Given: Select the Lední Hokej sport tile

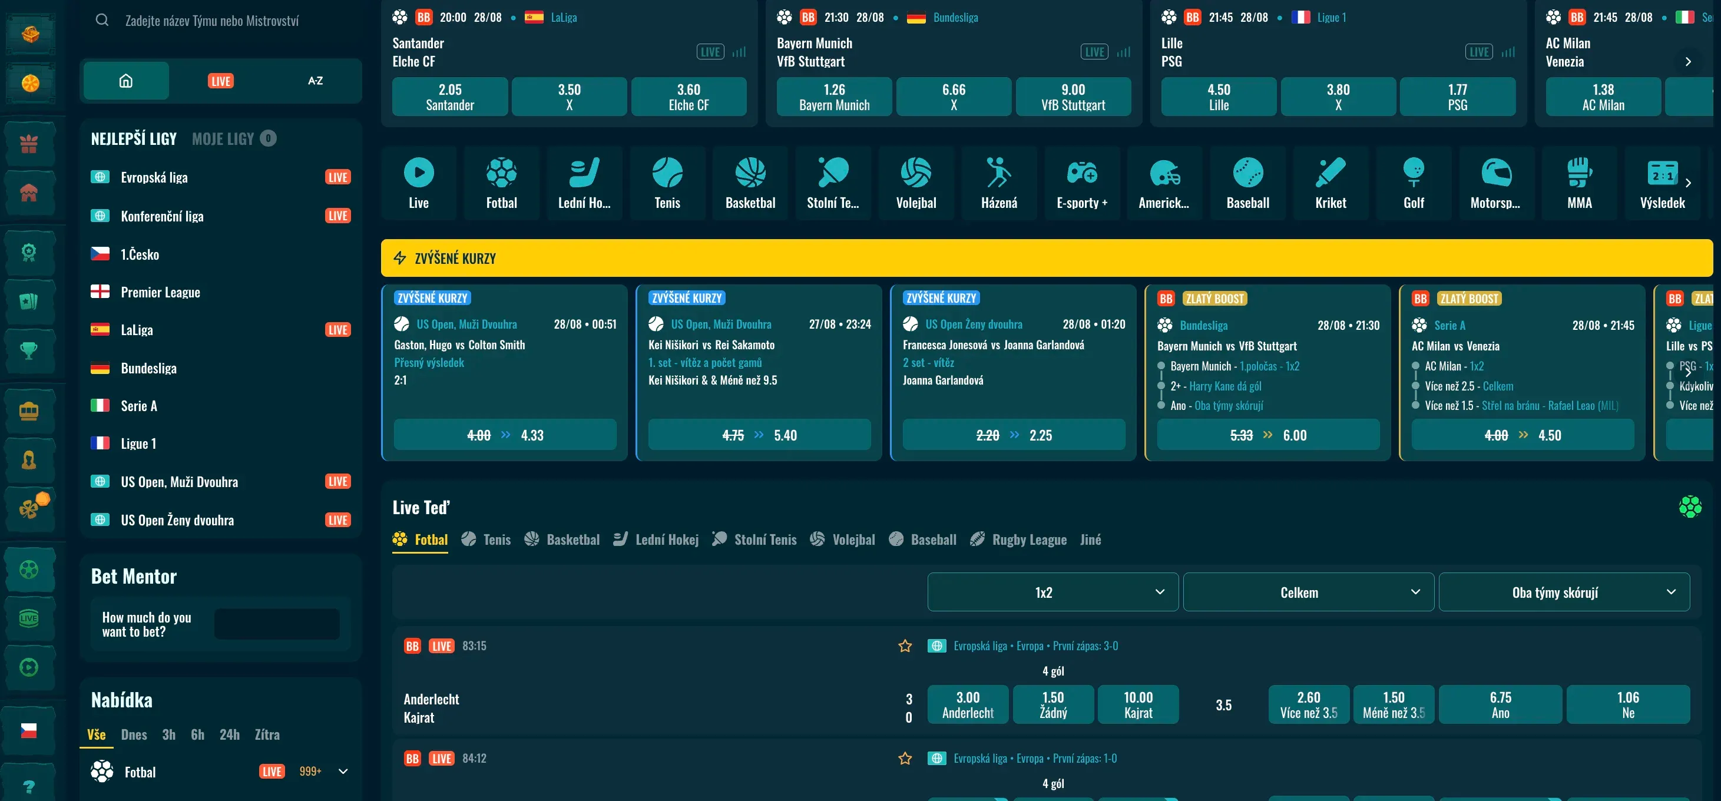Looking at the screenshot, I should pos(585,183).
